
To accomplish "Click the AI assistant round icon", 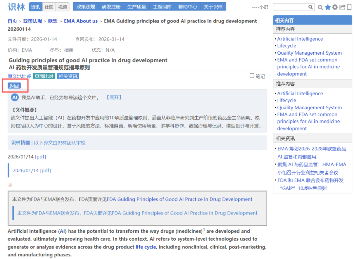I will (x=15, y=97).
